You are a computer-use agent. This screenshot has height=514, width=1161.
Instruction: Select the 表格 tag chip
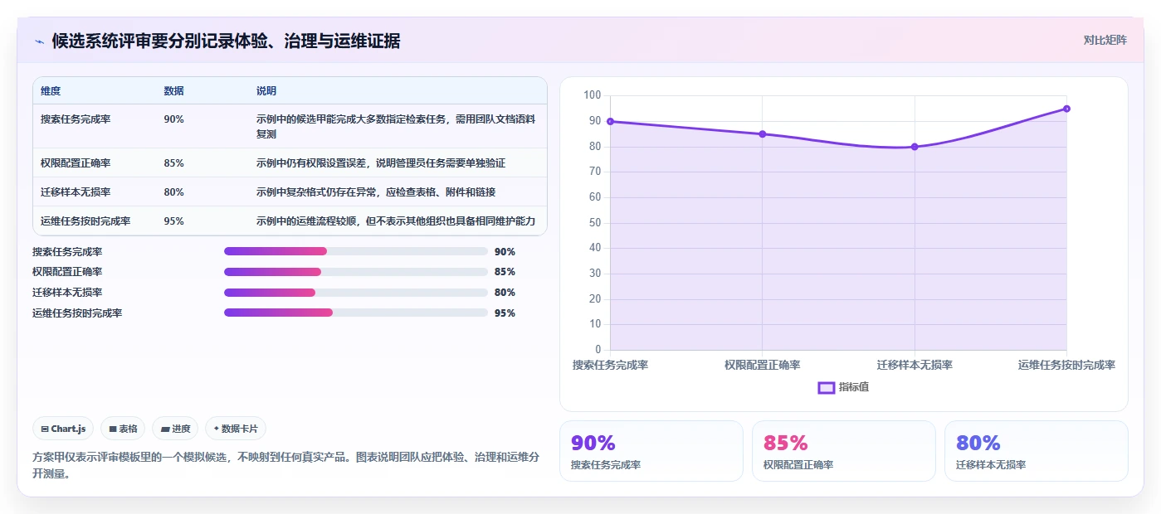[123, 429]
